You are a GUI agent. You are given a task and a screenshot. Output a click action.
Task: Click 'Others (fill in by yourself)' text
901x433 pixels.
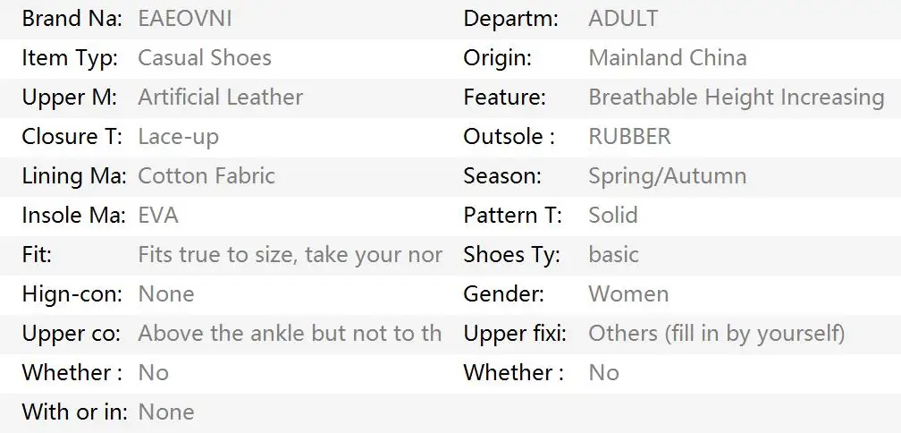pyautogui.click(x=716, y=334)
